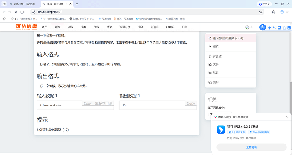The height and width of the screenshot is (155, 292).
Task: Stop loading the page in browser toolbar
Action: click(x=16, y=12)
